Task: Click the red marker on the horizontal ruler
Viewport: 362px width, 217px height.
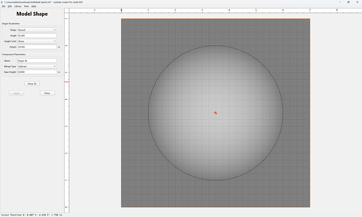Action: coord(121,10)
